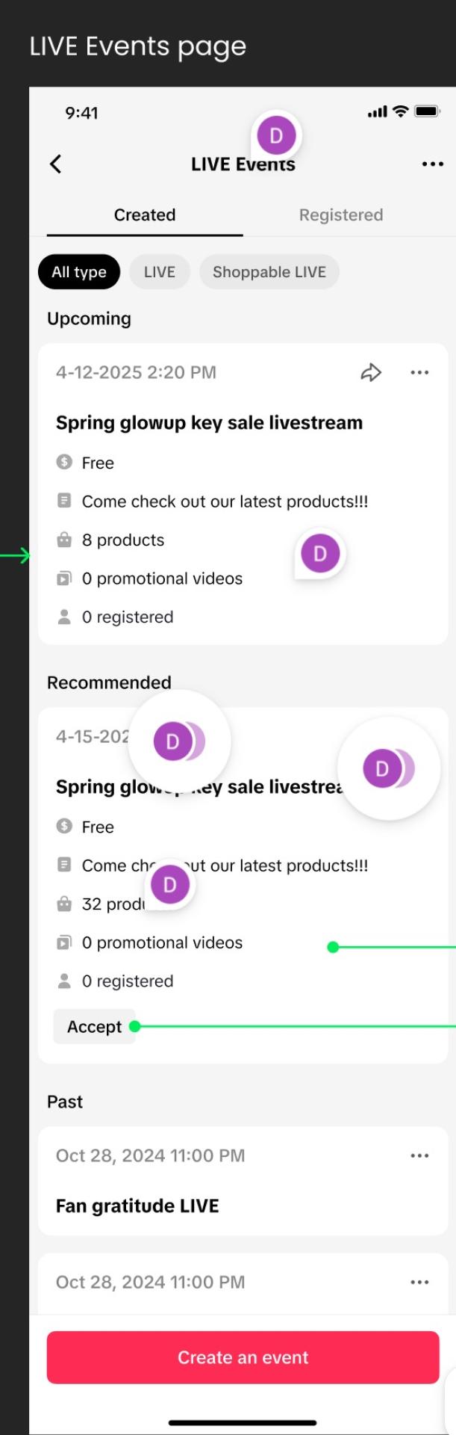
Task: Tap the promotional videos icon on the upcoming event
Action: pyautogui.click(x=65, y=578)
